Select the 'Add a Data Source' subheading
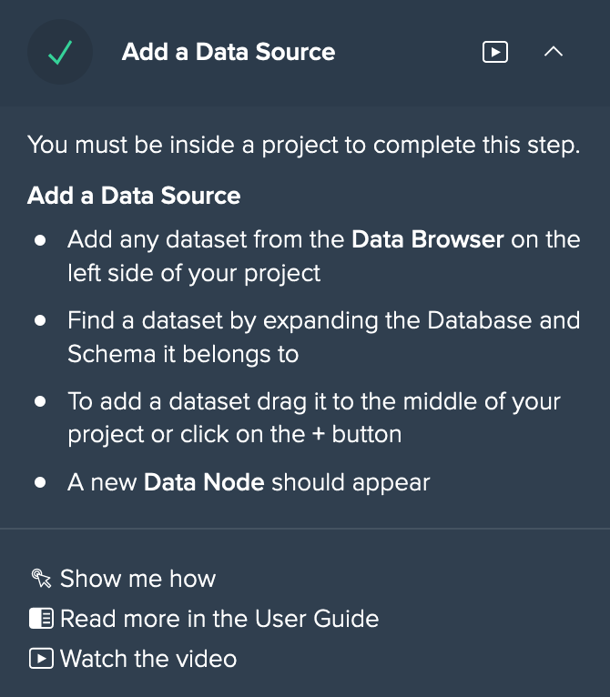 134,195
